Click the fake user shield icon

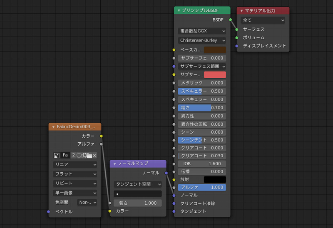pyautogui.click(x=79, y=155)
